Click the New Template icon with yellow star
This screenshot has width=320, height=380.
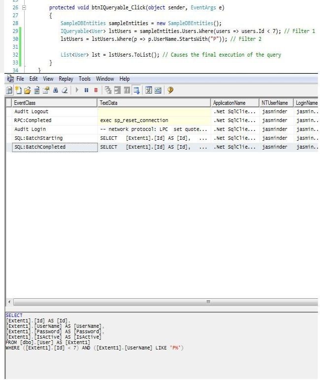[18, 90]
